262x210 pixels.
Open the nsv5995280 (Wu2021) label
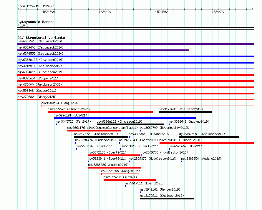(120, 177)
